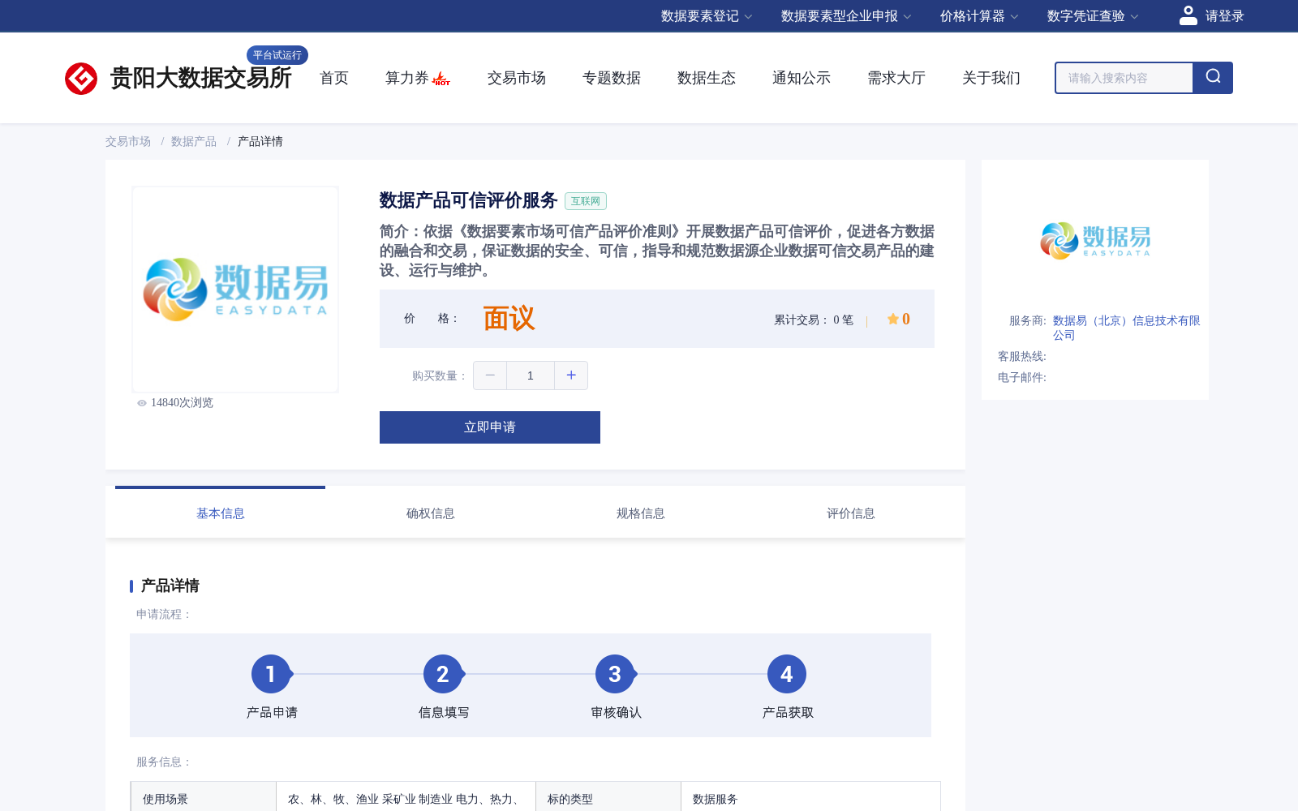Screen dimensions: 1298x811
Task: Go to 交易市场 breadcrumb link
Action: (x=128, y=141)
